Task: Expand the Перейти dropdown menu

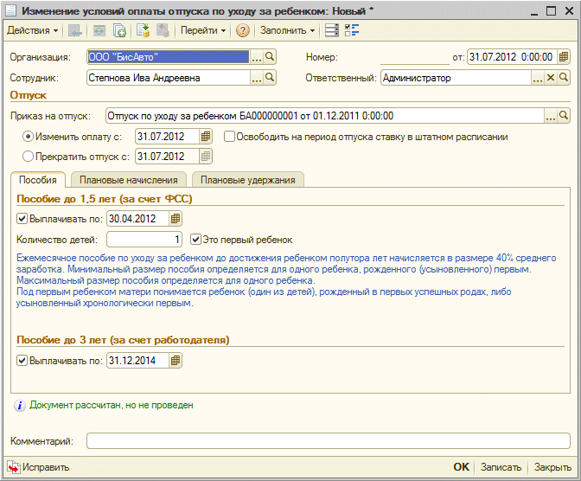Action: 203,30
